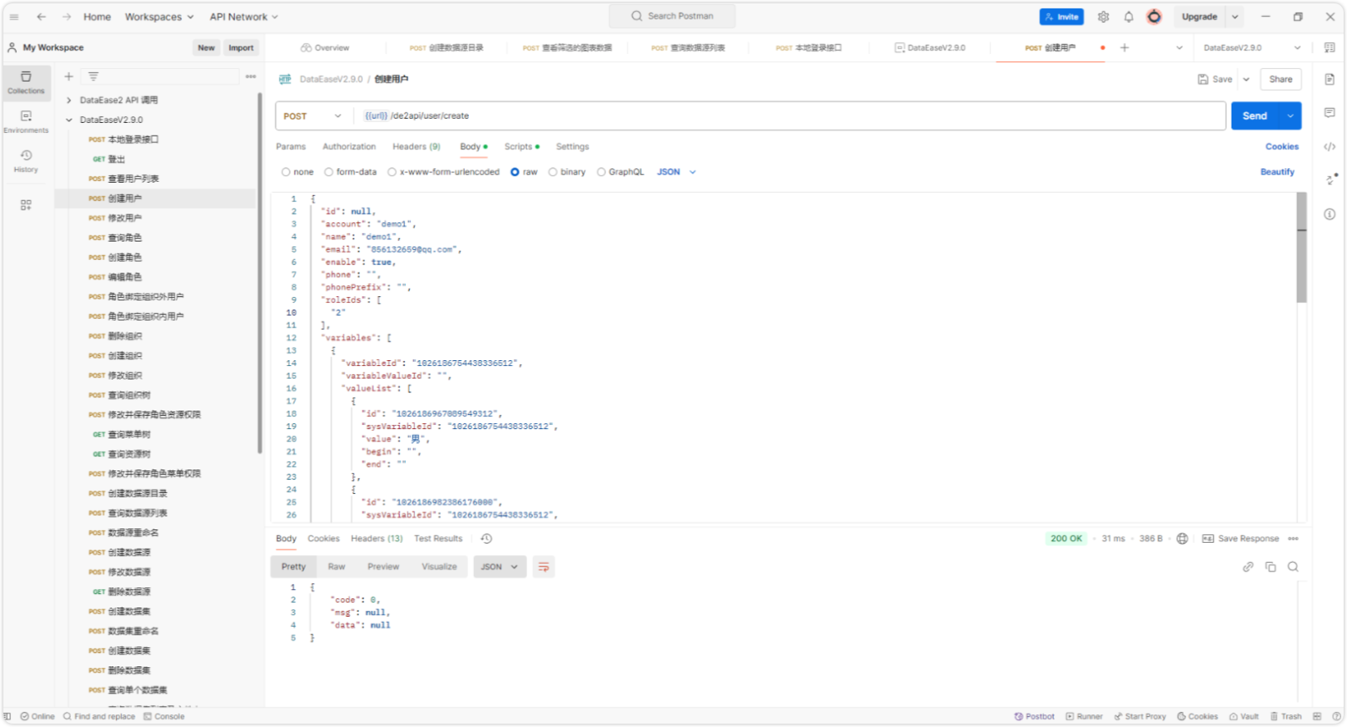Select the none body type
1347x727 pixels.
pyautogui.click(x=297, y=172)
